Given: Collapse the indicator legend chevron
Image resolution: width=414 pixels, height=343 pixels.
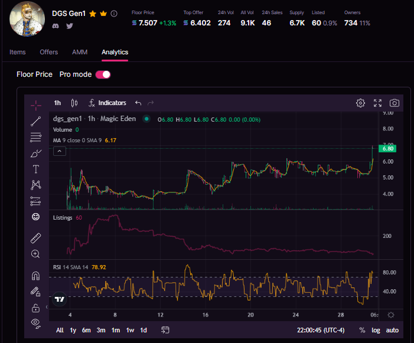Looking at the screenshot, I should [x=60, y=151].
